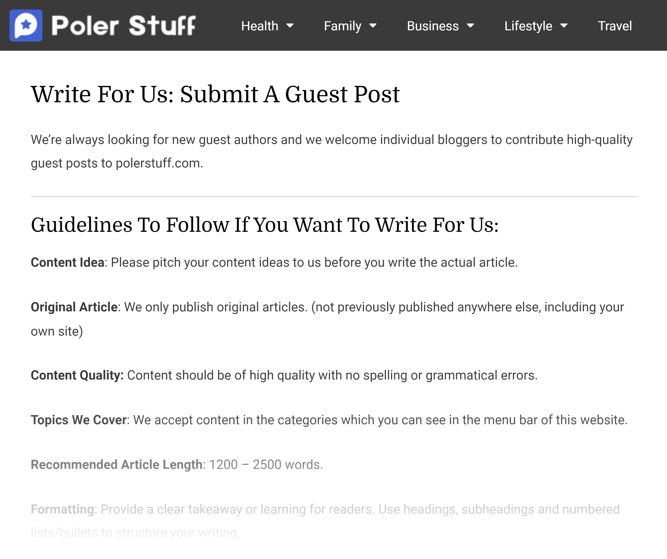
Task: Open the Business menu item
Action: click(433, 26)
